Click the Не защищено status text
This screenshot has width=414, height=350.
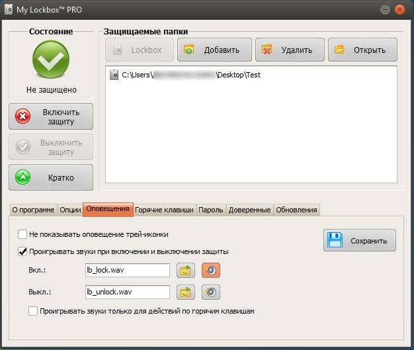[52, 90]
